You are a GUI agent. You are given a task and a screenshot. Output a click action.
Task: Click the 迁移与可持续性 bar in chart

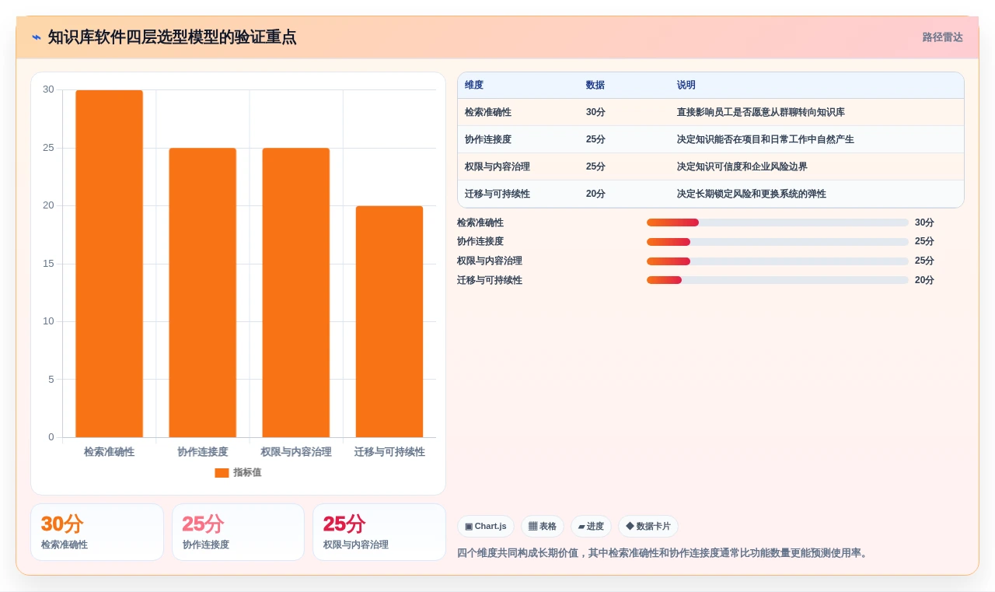point(389,321)
